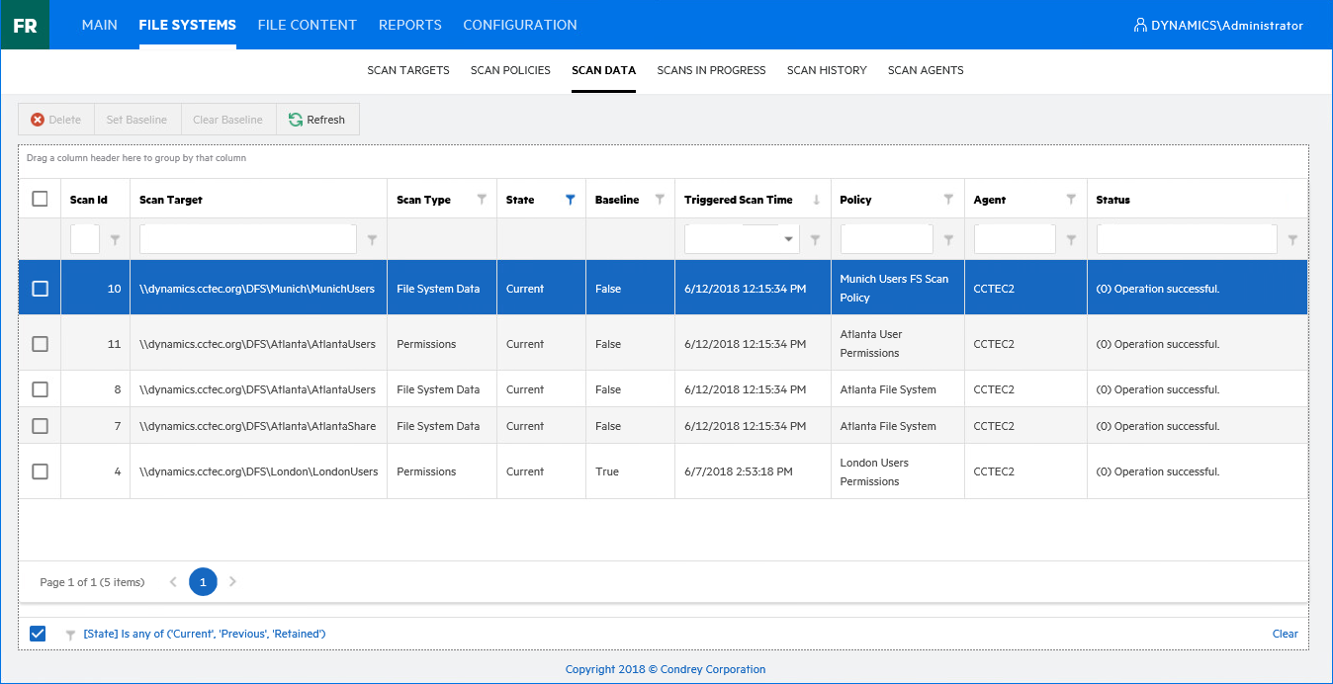Sort by Triggered Scan Time column
Viewport: 1333px width, 684px height.
[739, 200]
